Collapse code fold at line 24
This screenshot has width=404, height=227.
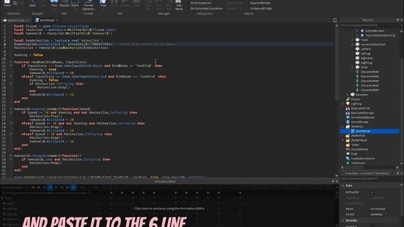point(11,109)
